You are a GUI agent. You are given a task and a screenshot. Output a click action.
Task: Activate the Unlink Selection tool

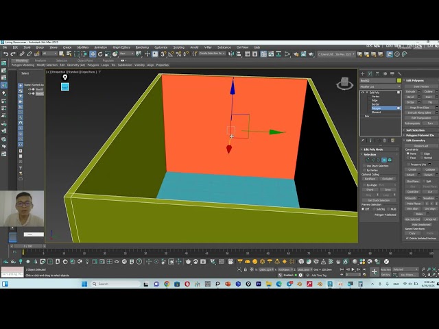tap(29, 54)
